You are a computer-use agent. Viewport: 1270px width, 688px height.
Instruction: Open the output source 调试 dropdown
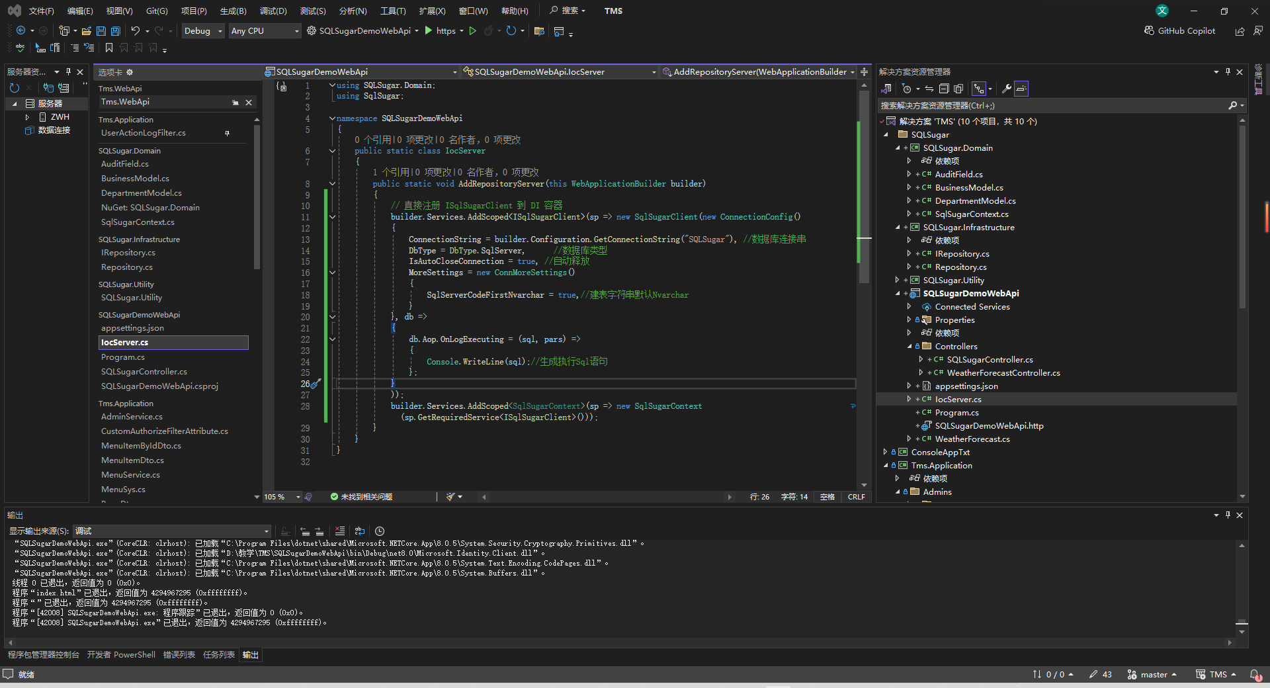point(172,531)
